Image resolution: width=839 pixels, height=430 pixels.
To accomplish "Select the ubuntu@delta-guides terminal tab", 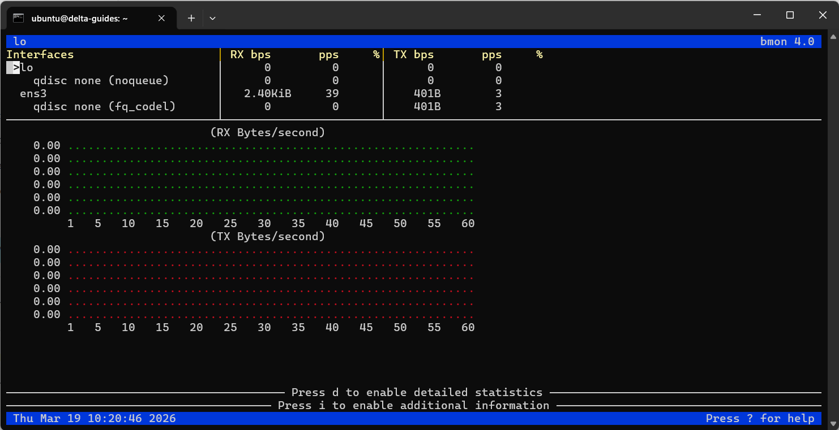I will pyautogui.click(x=79, y=18).
